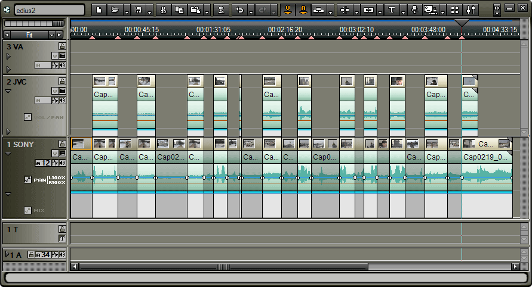Click the Undo arrow icon
Screen dimensions: 532x287
point(239,10)
